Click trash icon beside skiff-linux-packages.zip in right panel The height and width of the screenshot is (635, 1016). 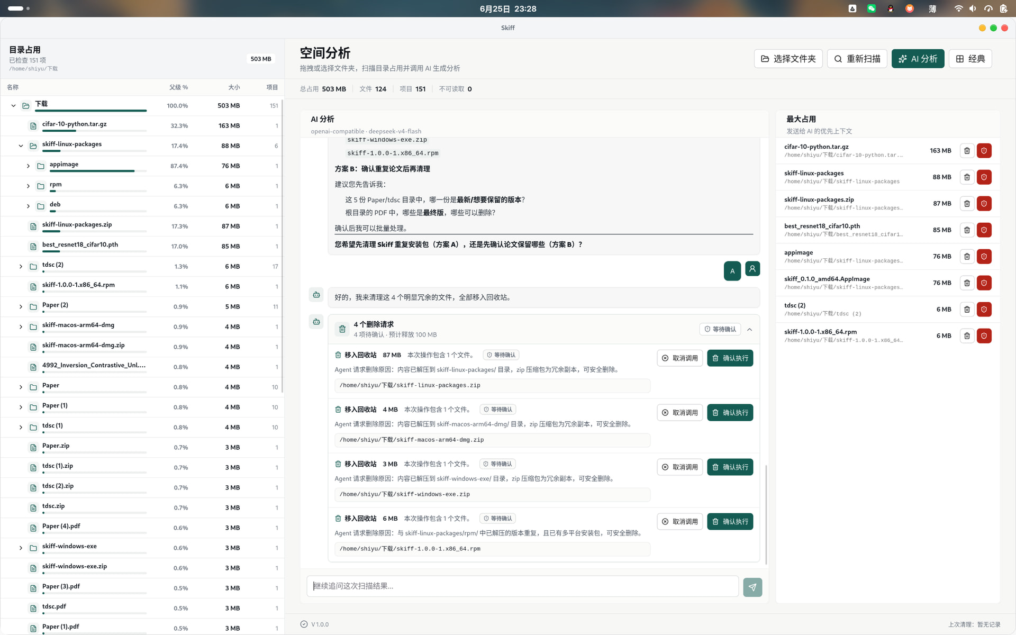tap(967, 204)
